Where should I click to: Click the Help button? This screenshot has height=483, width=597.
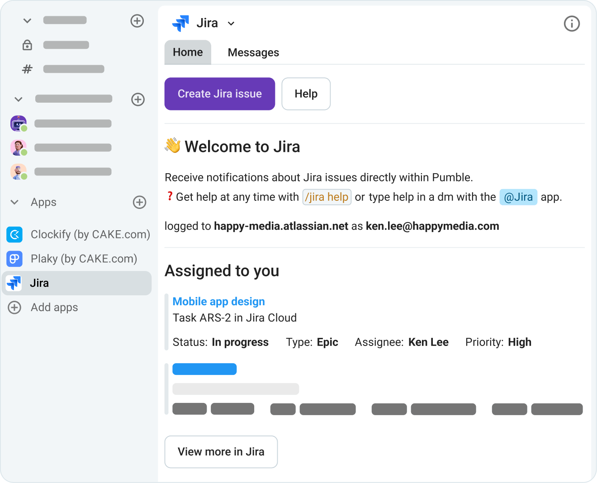click(306, 94)
